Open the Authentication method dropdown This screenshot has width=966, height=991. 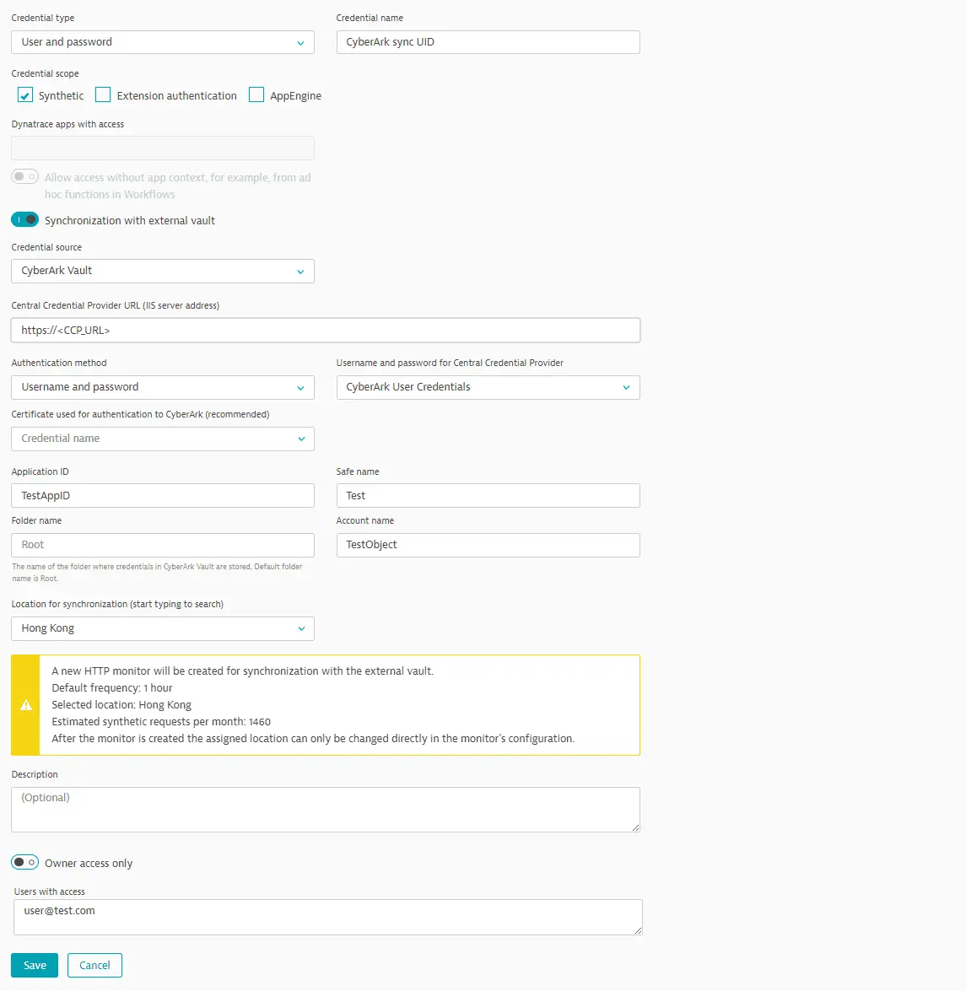click(x=162, y=387)
